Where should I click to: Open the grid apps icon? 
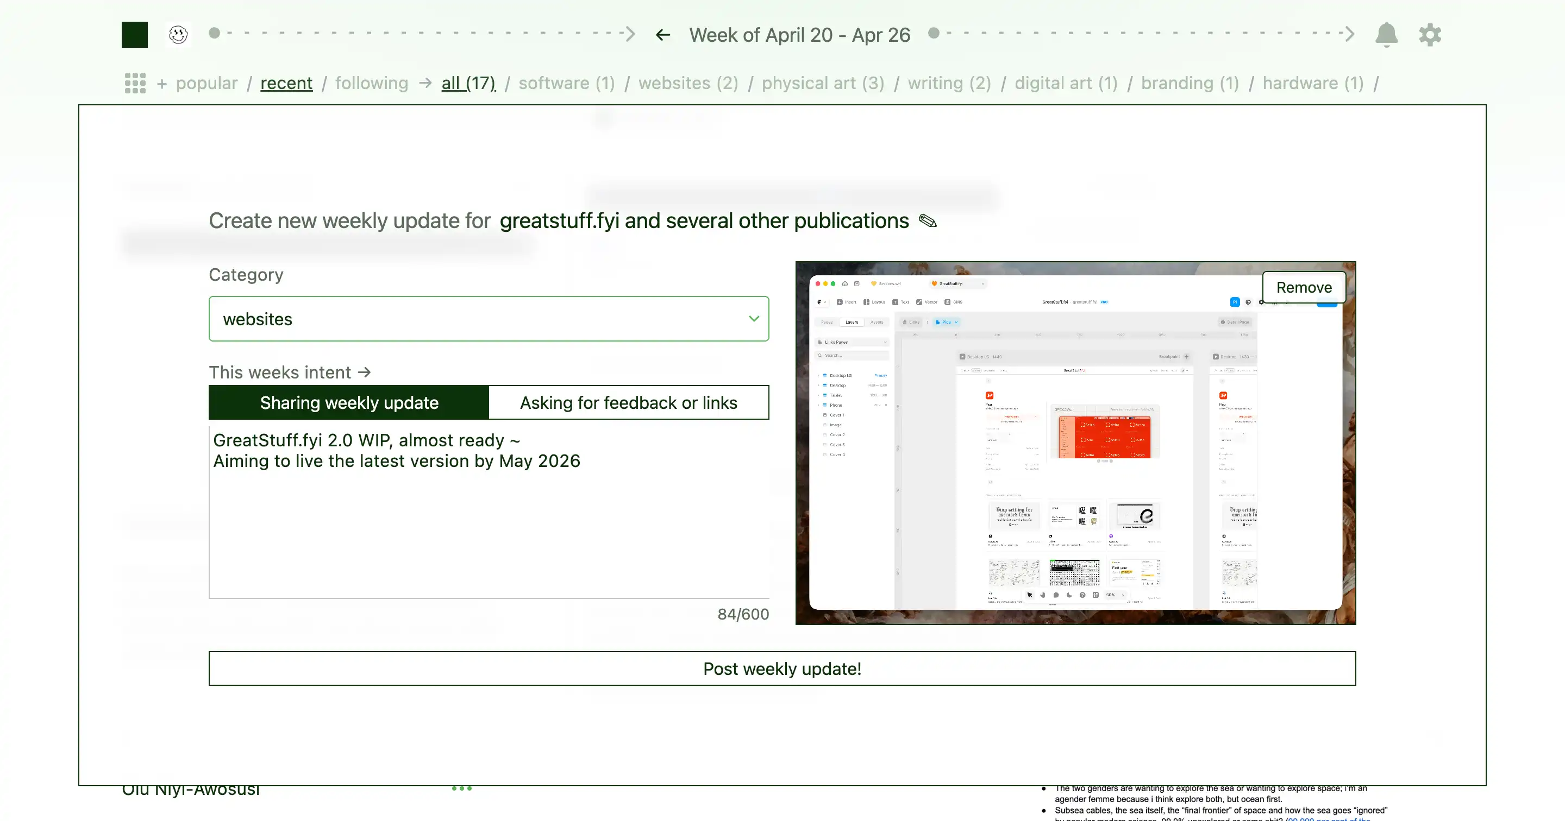pos(135,83)
